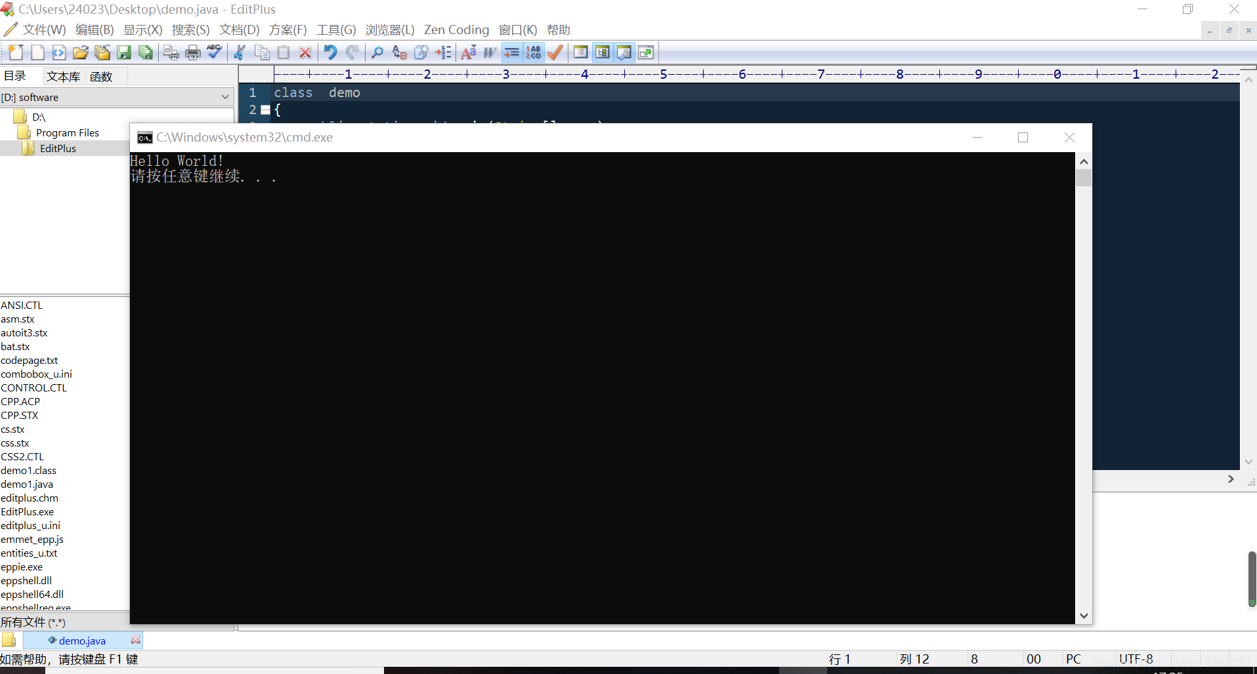Click View in Browser toolbar icon

[646, 52]
